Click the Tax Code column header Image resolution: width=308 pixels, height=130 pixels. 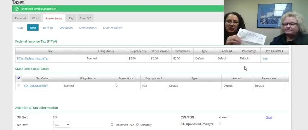(x=42, y=78)
